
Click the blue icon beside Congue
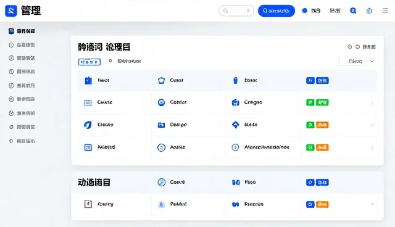(235, 102)
